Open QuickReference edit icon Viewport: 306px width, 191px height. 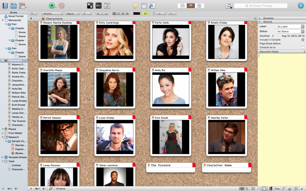(x=107, y=6)
